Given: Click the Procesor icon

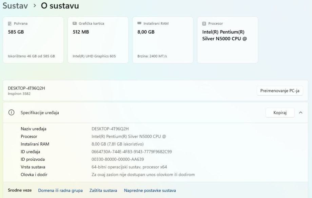Looking at the screenshot, I should click(x=204, y=24).
